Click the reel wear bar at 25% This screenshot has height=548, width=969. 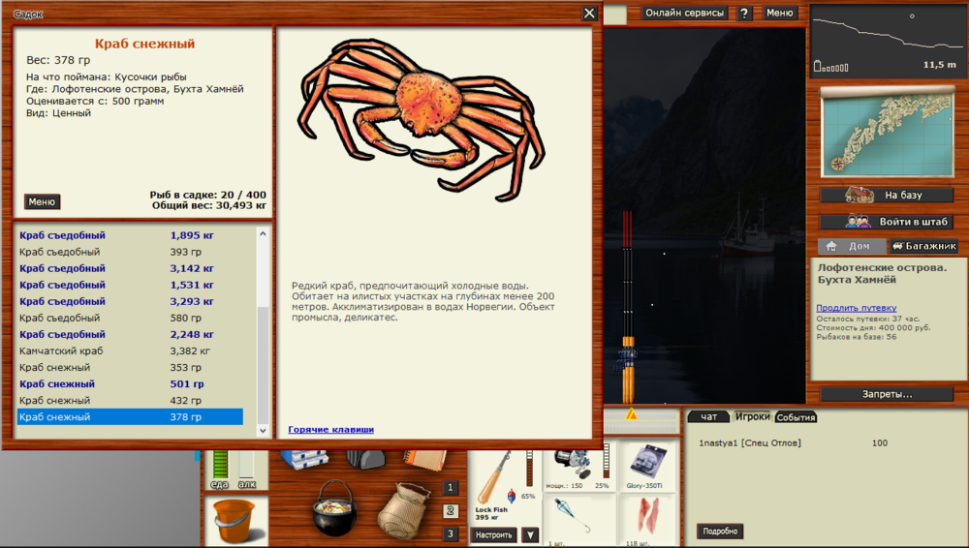tap(607, 461)
